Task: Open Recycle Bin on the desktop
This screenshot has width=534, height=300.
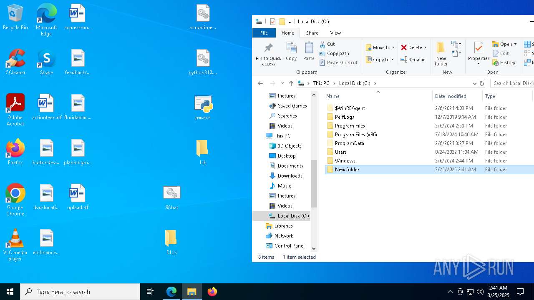Action: (15, 17)
